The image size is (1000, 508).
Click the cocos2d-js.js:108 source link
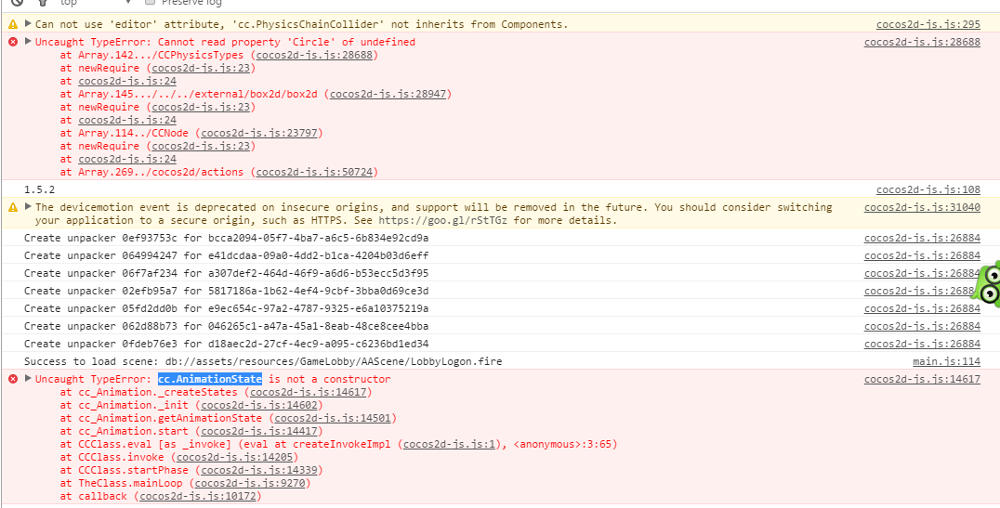(928, 189)
